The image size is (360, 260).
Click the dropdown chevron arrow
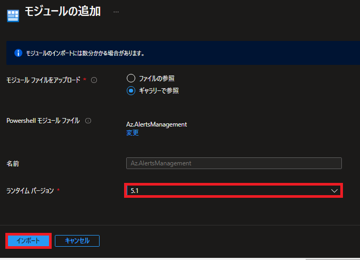point(334,191)
